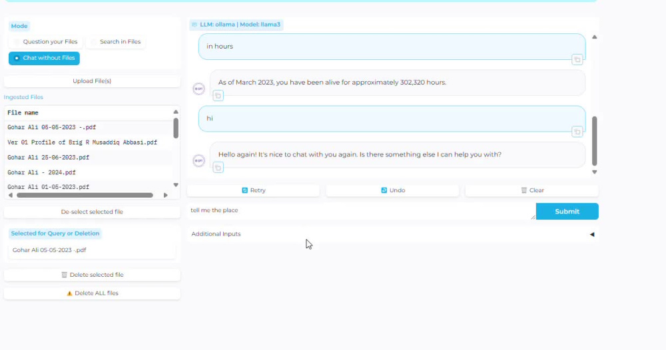Click the selected file textbox "Gohar Ali 05-05-2023 -.pdf"

92,250
